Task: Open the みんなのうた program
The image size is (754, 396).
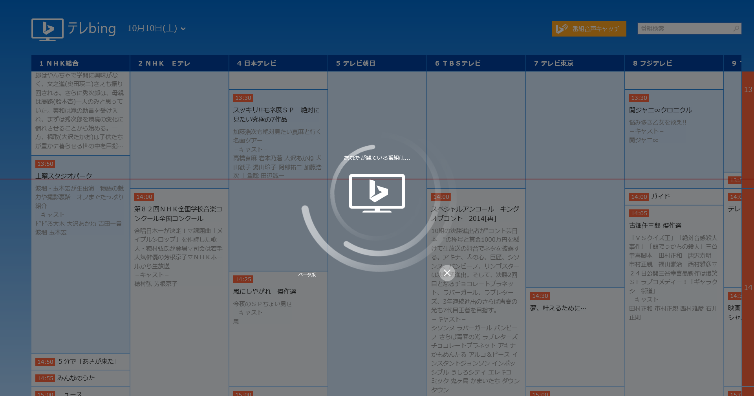Action: (81, 378)
